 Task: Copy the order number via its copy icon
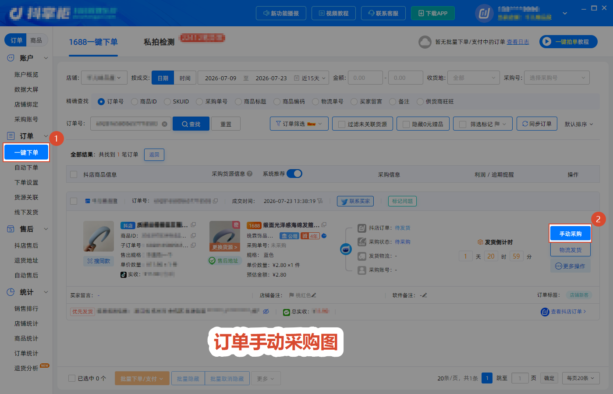(215, 201)
